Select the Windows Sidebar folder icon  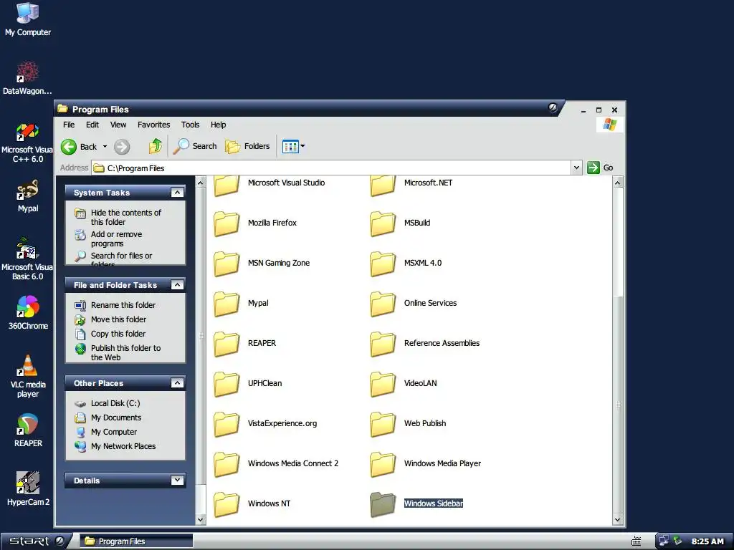click(x=383, y=504)
